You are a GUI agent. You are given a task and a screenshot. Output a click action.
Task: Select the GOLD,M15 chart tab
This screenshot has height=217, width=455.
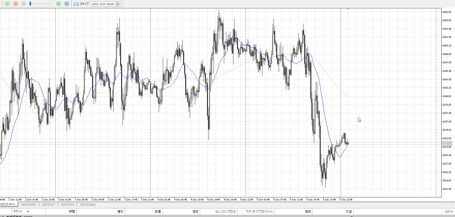click(x=8, y=204)
